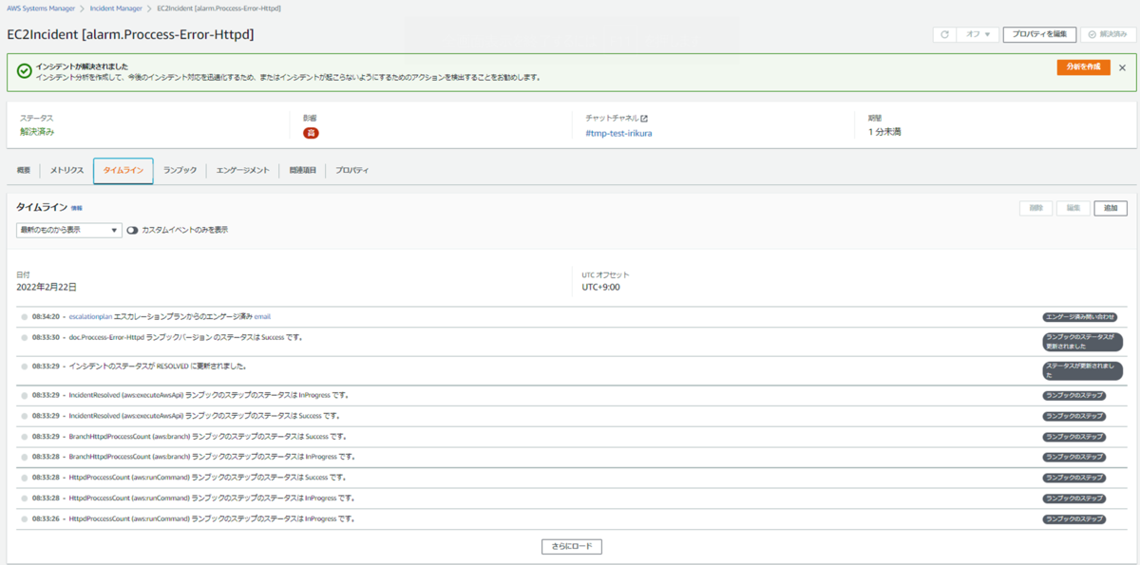The height and width of the screenshot is (565, 1140).
Task: Click 解決済み status value in summary
Action: coord(37,132)
